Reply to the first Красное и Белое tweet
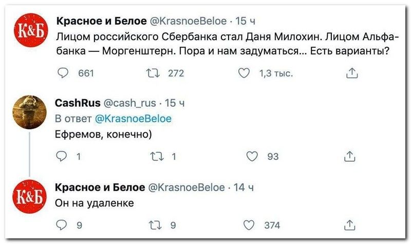411x244 pixels. coord(62,73)
